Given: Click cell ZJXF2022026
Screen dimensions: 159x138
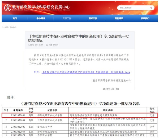Looking at the screenshot, I should (18, 127).
